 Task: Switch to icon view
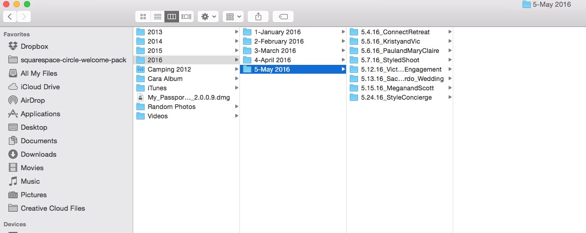point(143,17)
